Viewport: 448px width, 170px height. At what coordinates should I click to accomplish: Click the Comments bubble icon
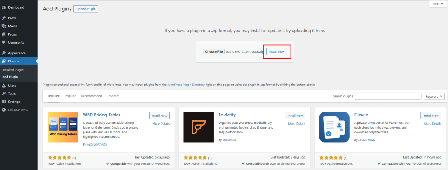click(x=3, y=42)
